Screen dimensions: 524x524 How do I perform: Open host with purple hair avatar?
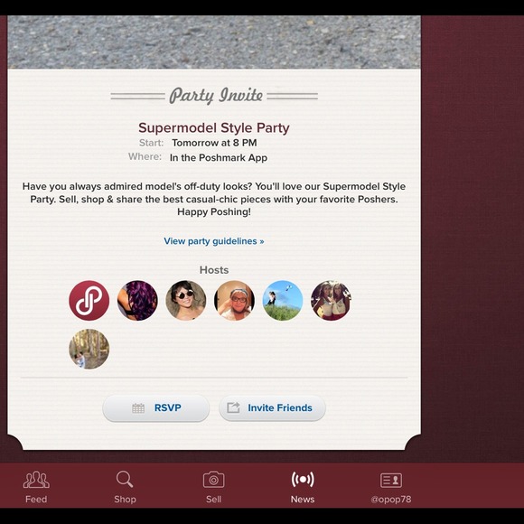tap(137, 301)
